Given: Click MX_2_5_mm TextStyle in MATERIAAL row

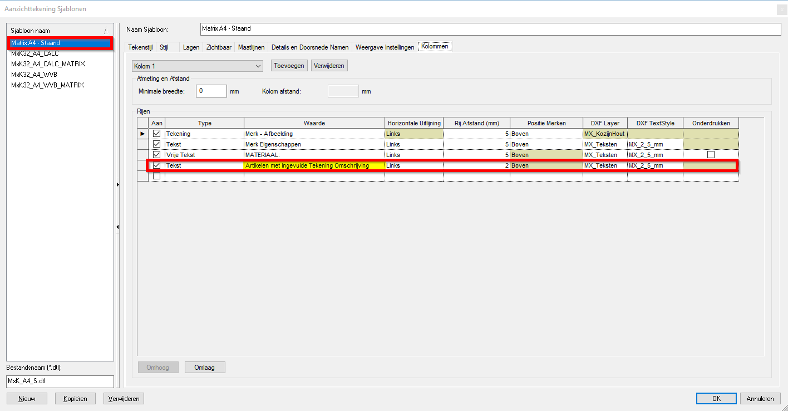Looking at the screenshot, I should 655,155.
